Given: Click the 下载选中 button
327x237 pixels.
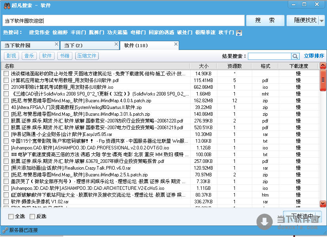Looking at the screenshot, I should tap(302, 216).
